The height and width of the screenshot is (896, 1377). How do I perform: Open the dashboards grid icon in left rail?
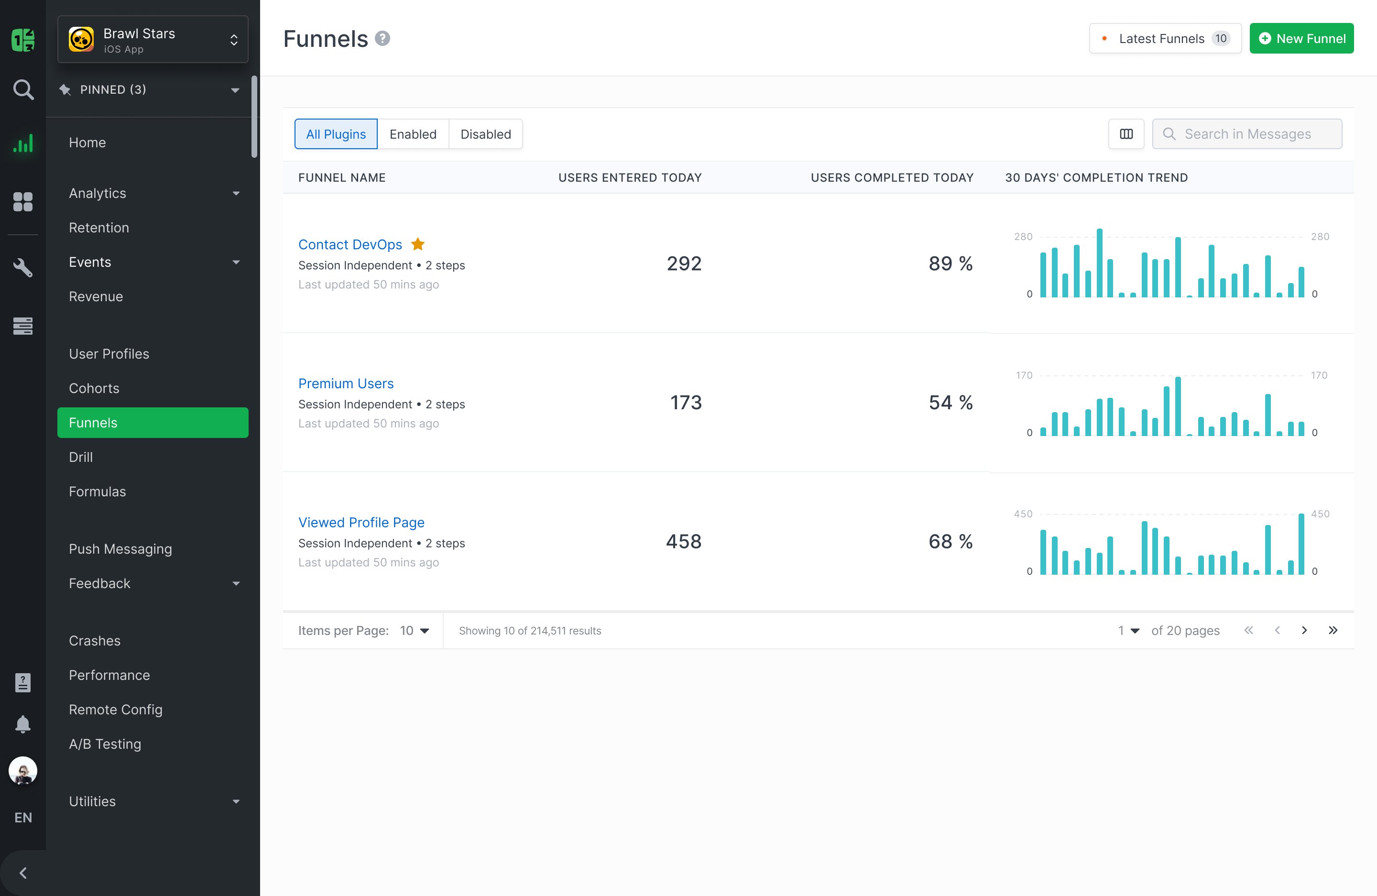point(23,202)
